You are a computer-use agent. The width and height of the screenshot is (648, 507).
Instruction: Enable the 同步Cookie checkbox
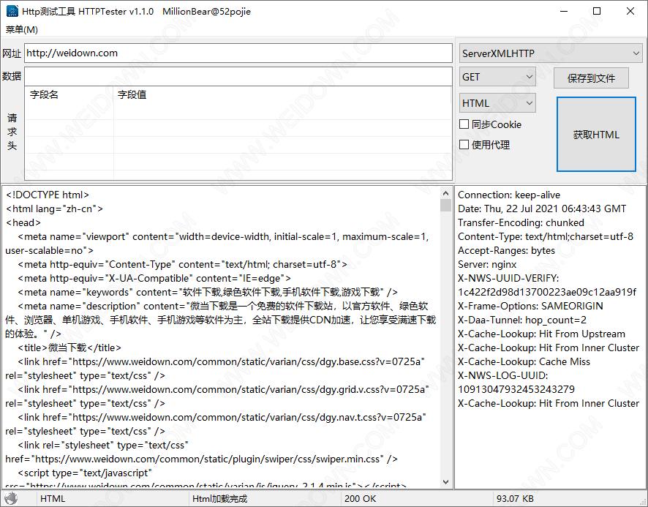coord(464,124)
